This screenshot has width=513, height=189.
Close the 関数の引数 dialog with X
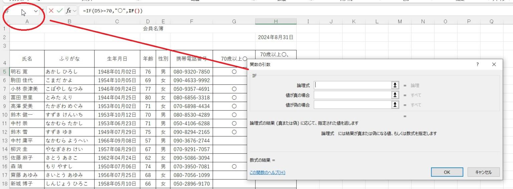click(x=494, y=64)
